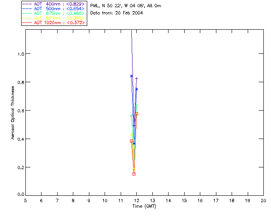Screen dimensions: 271x217
Task: Click the x-axis tick label 20
Action: coord(263,200)
